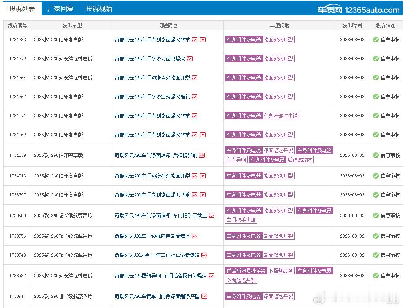The width and height of the screenshot is (403, 308).
Task: Open image icon beside 不到一年车门折边位置爆漆
Action: (x=204, y=255)
